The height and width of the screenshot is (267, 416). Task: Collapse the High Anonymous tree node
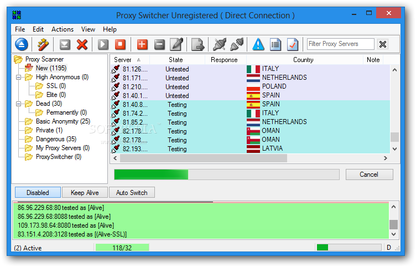19,78
